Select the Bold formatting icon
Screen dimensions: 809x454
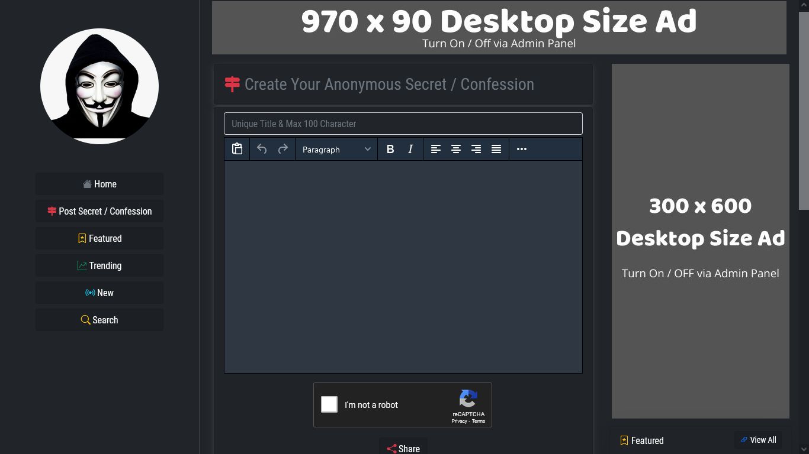pyautogui.click(x=390, y=149)
